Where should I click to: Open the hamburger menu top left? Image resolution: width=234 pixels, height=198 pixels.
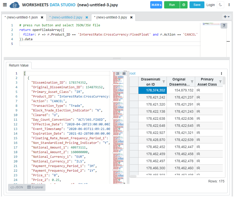(5, 5)
